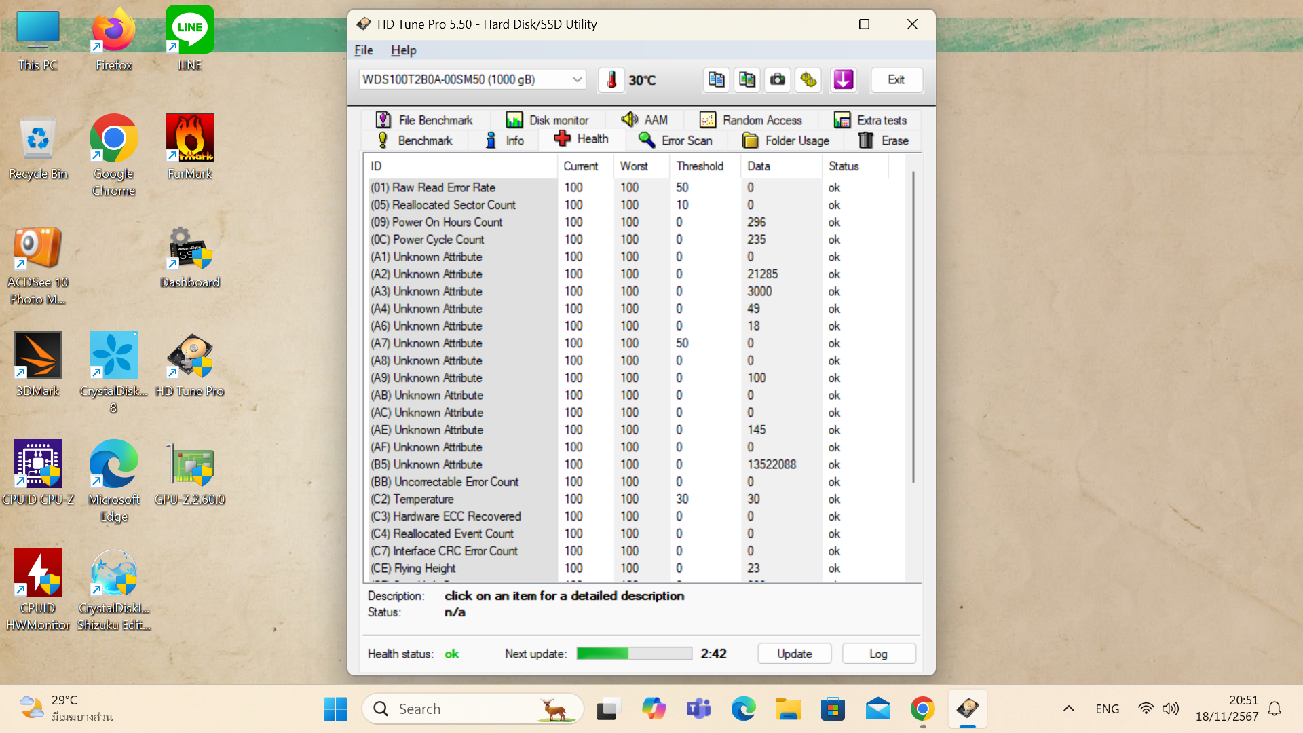Click the health table vertical scrollbar
The height and width of the screenshot is (733, 1303).
(x=913, y=327)
